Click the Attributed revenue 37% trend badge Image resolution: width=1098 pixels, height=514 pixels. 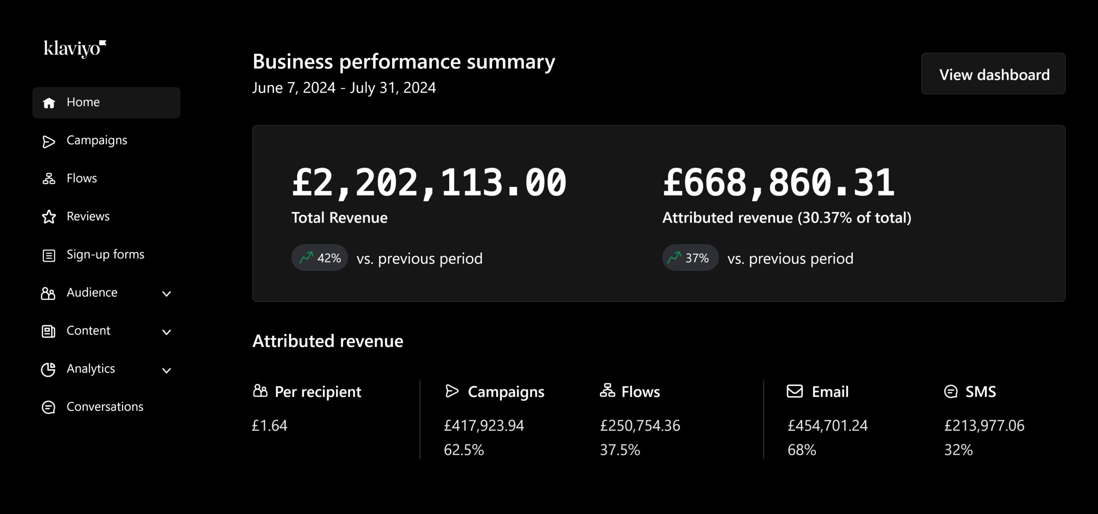(x=690, y=258)
